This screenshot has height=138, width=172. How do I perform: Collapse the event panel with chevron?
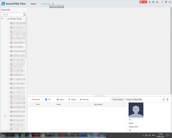coord(99,95)
